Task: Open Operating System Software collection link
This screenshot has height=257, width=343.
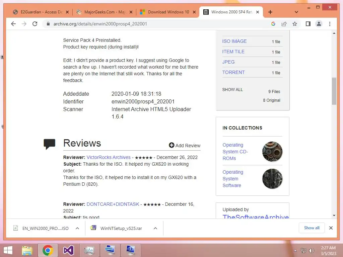Action: 233,179
